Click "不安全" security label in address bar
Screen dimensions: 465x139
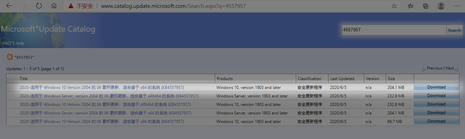pyautogui.click(x=85, y=6)
